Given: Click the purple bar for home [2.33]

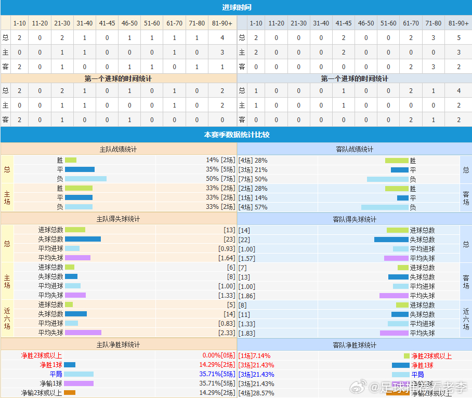Looking at the screenshot, I should (83, 333).
